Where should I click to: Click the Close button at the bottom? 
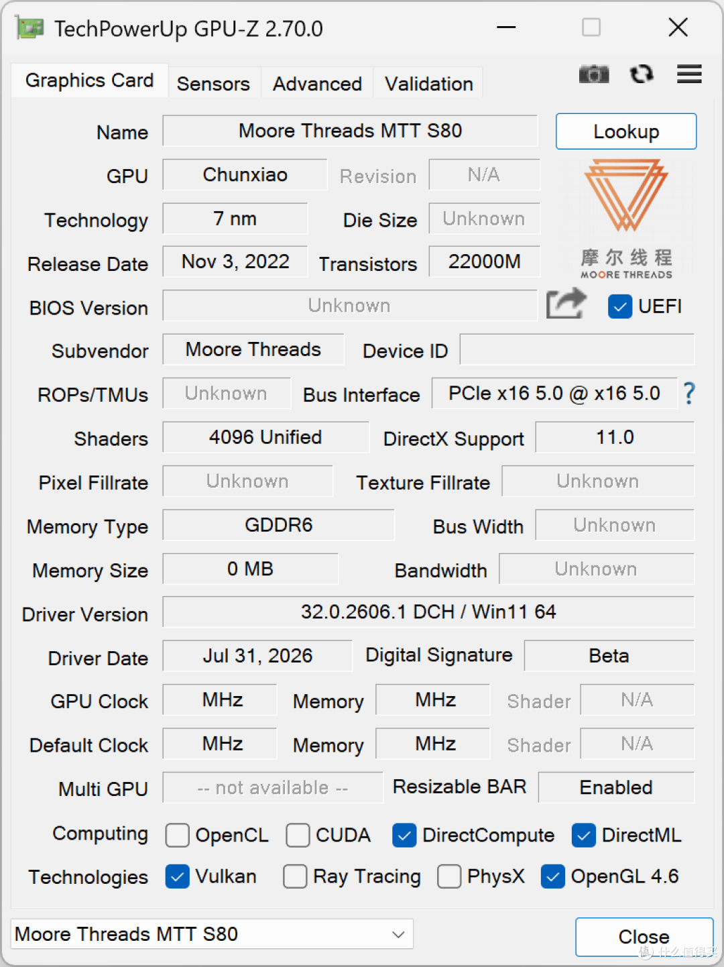click(644, 937)
